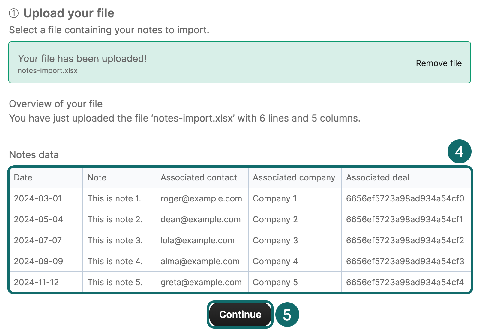Screen dimensions: 477x334
Task: Click the 'Upload your file' heading
Action: pyautogui.click(x=69, y=13)
